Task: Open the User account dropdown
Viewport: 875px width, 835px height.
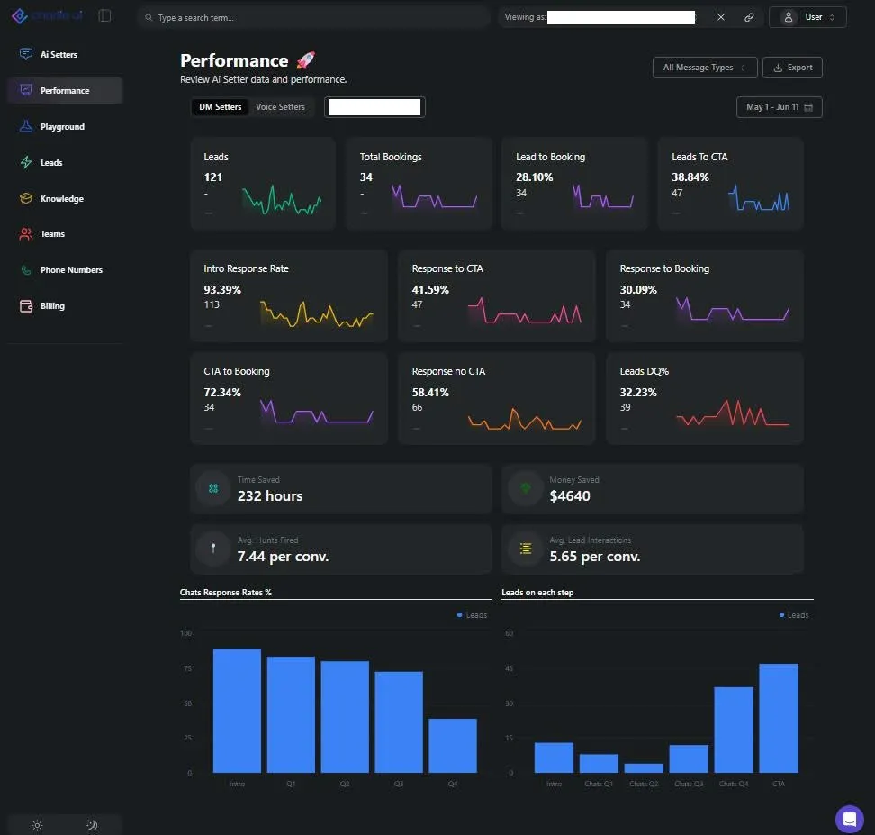Action: point(807,17)
